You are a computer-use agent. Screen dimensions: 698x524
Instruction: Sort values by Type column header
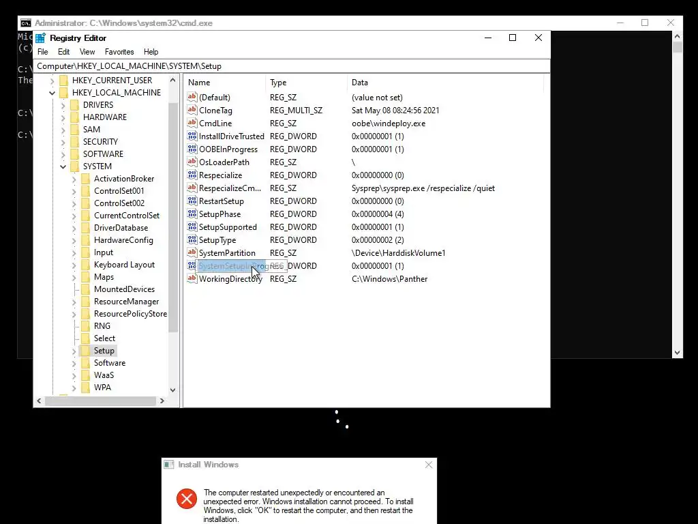(306, 83)
